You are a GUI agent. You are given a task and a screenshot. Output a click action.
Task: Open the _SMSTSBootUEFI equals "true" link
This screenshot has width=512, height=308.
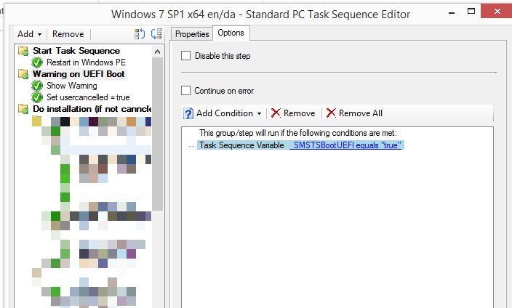(345, 145)
